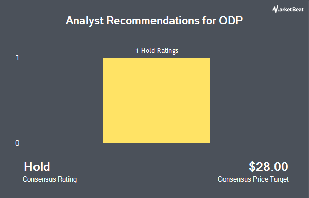Click the 'Hold' consensus rating value

click(x=37, y=167)
